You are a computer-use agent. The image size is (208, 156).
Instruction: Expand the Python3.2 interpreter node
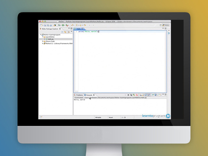click(43, 43)
